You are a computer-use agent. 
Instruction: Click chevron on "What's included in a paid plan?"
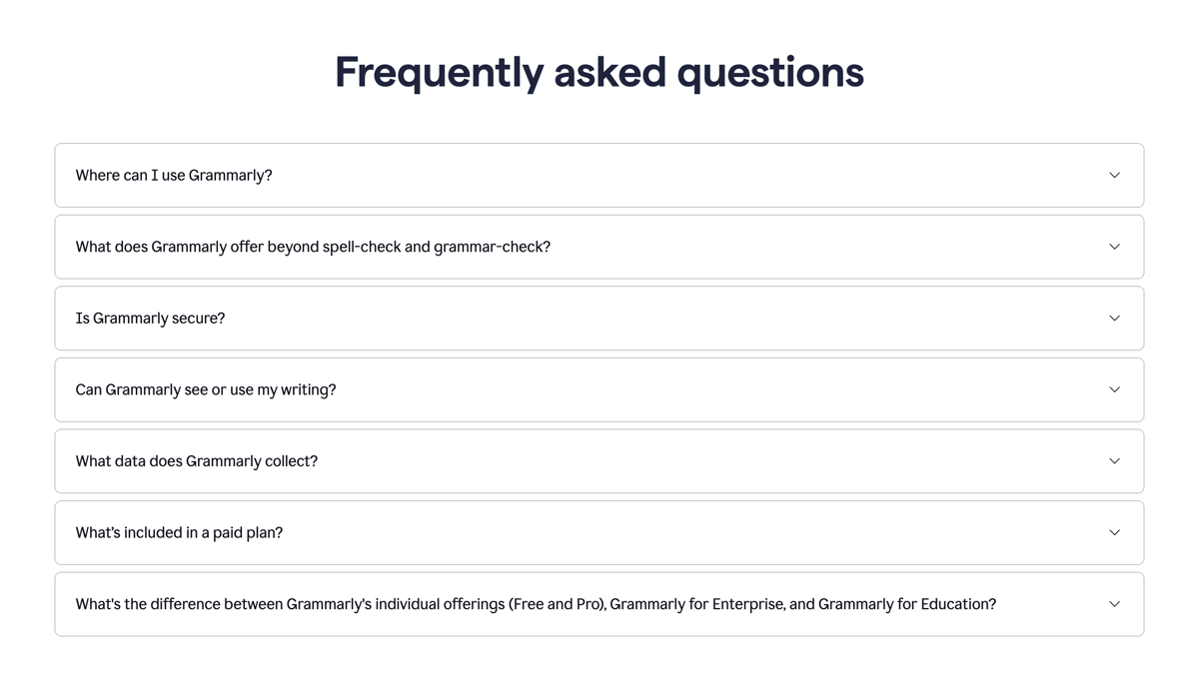(x=1114, y=532)
